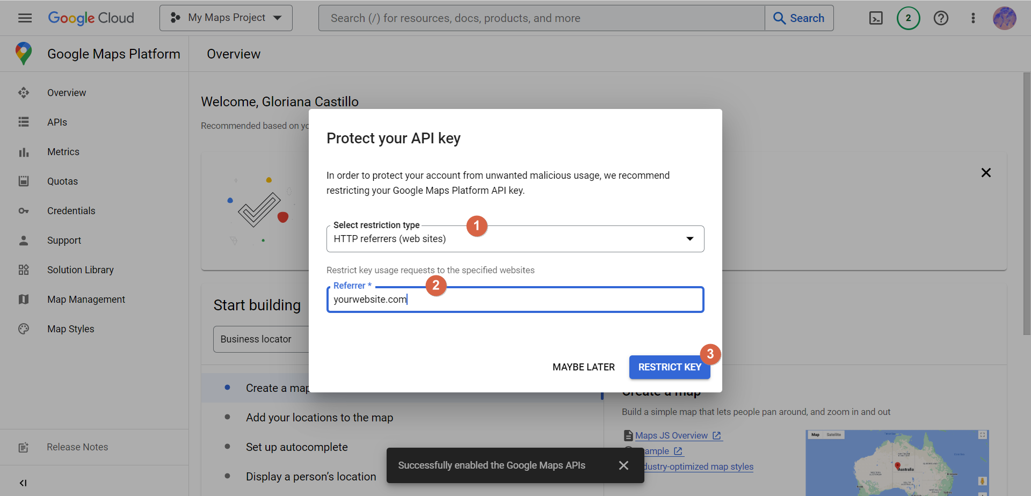Screen dimensions: 1031x496
Task: Click the Support person icon
Action: point(24,240)
